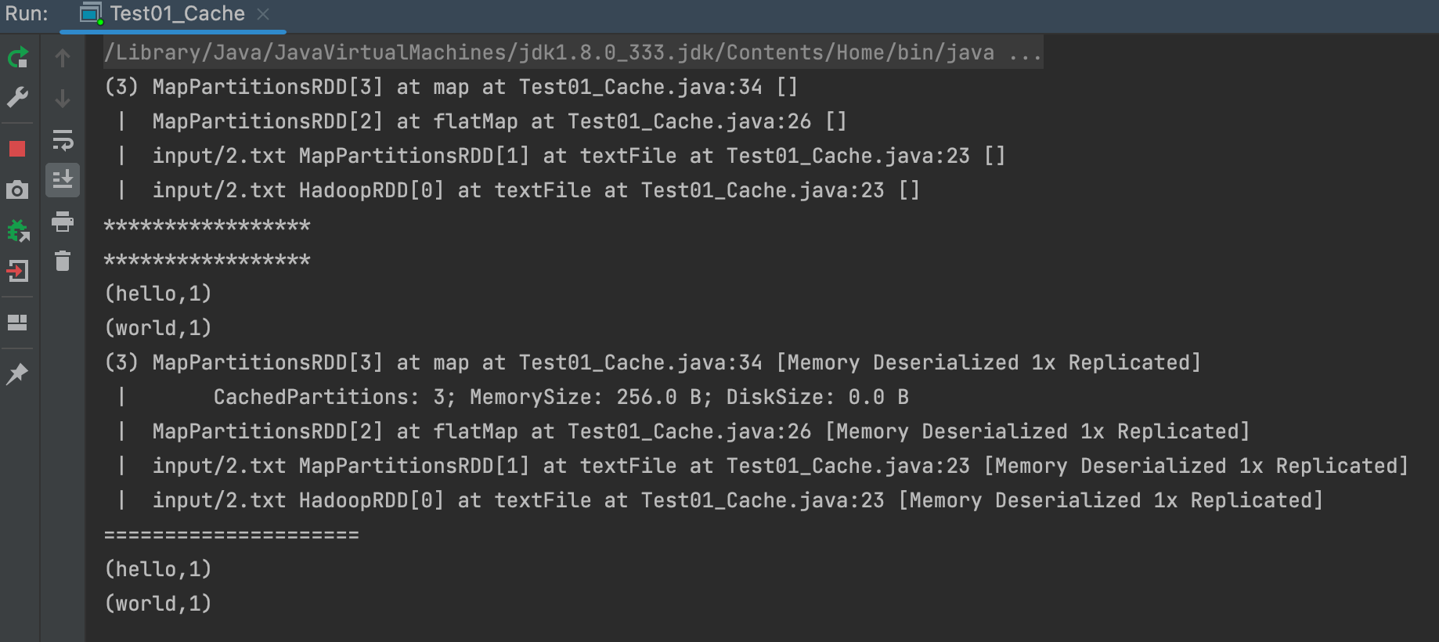Click the Run panel label
The image size is (1439, 642).
[x=27, y=14]
